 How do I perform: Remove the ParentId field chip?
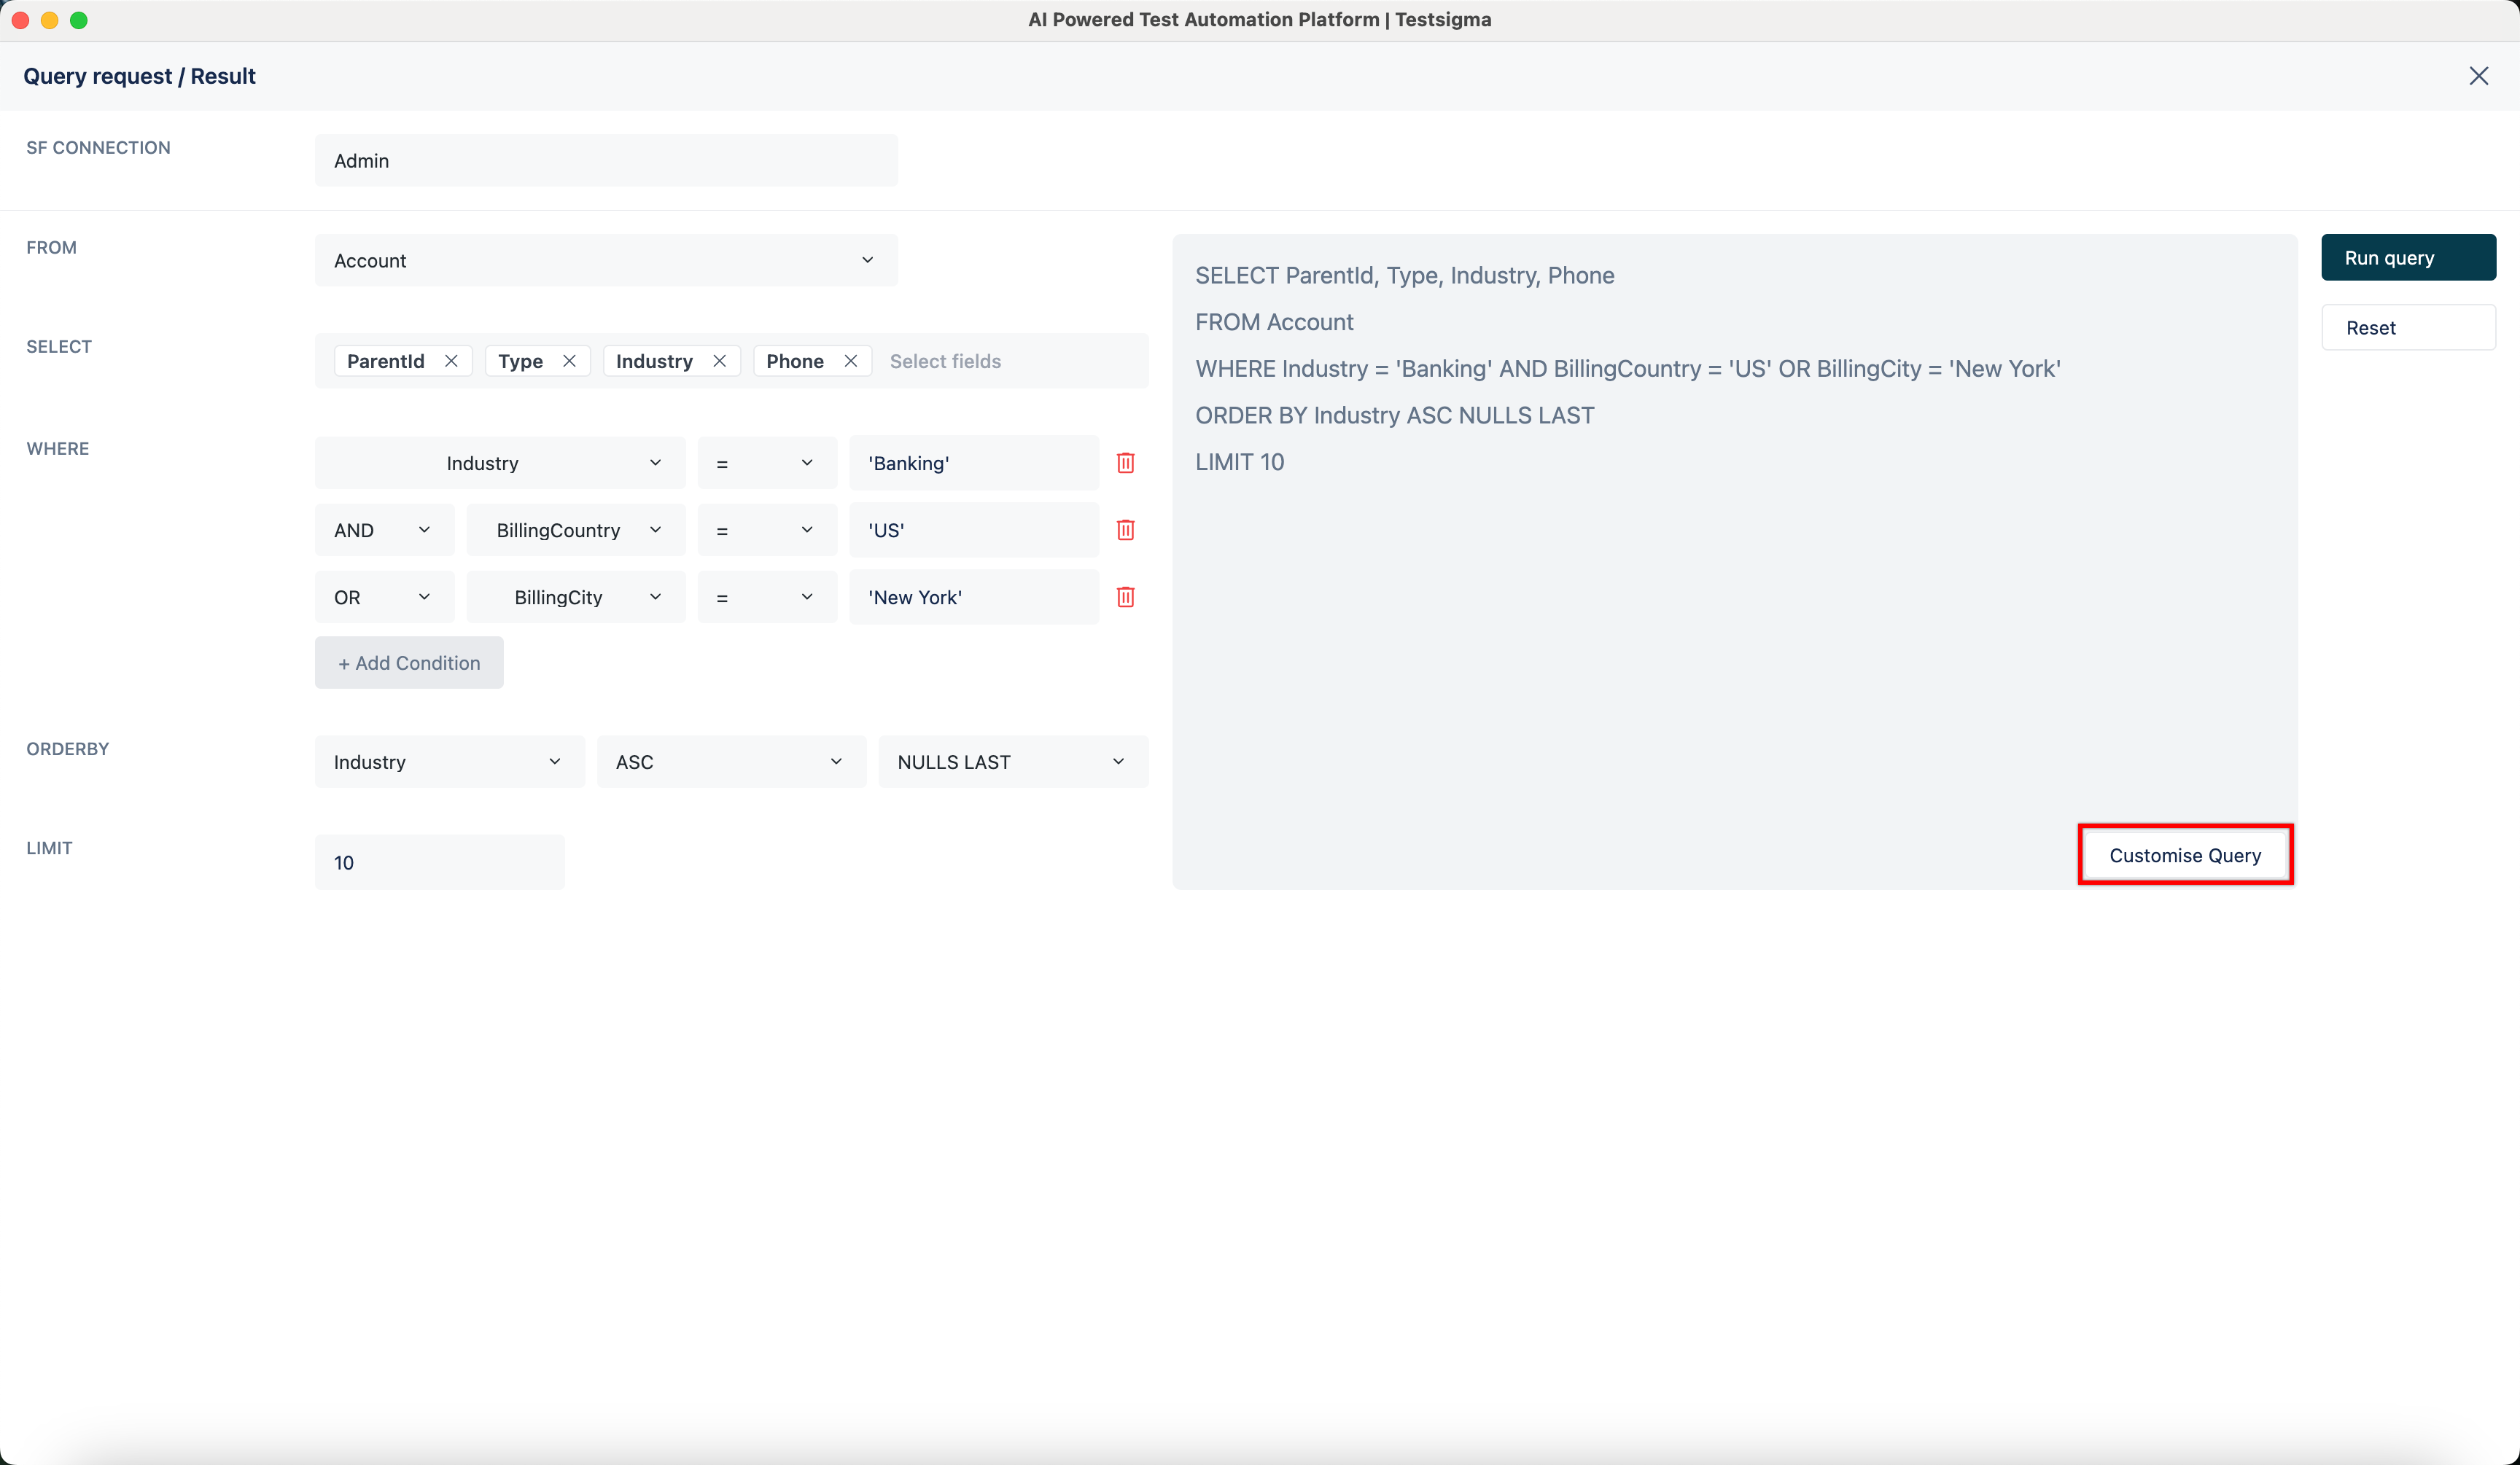click(x=451, y=361)
